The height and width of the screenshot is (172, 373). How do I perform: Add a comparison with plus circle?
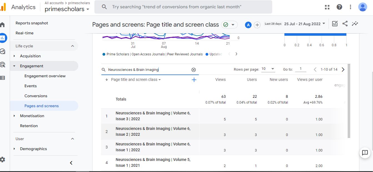(x=257, y=25)
